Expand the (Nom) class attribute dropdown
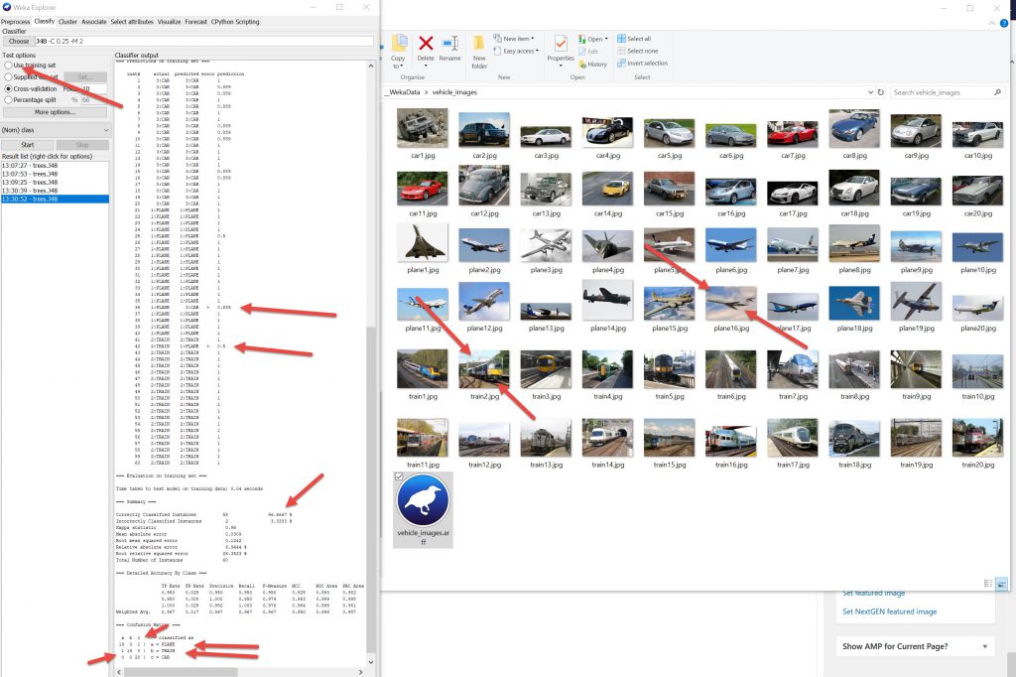The height and width of the screenshot is (677, 1016). tap(56, 130)
